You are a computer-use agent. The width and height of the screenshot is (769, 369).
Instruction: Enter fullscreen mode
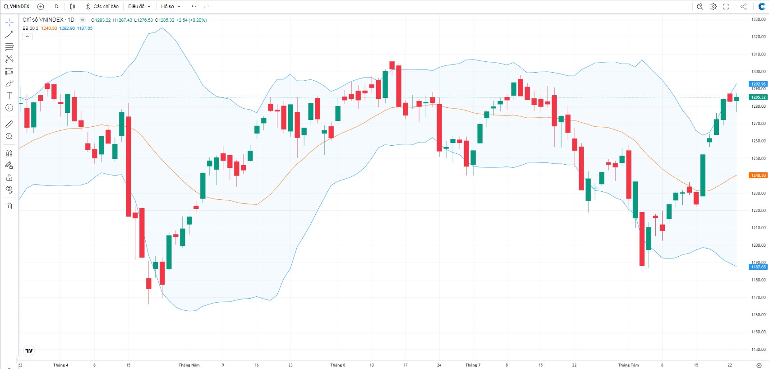(726, 6)
